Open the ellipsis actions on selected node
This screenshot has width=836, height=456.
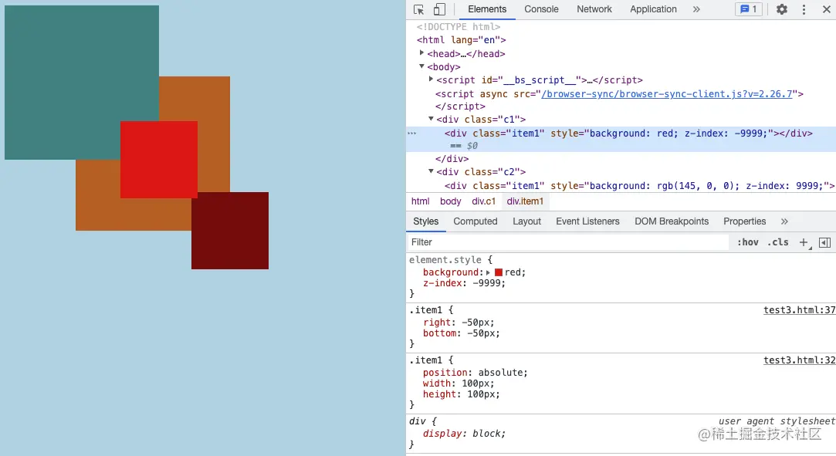coord(411,133)
